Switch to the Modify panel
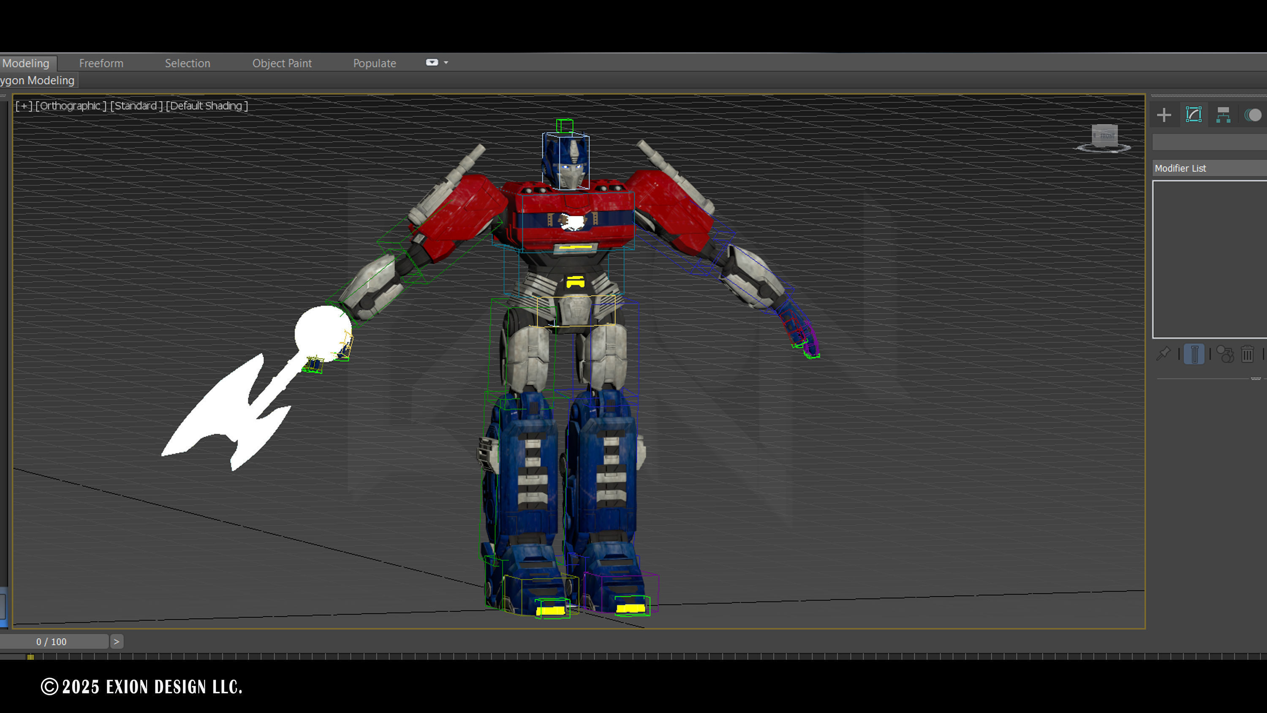The image size is (1267, 713). [x=1194, y=115]
